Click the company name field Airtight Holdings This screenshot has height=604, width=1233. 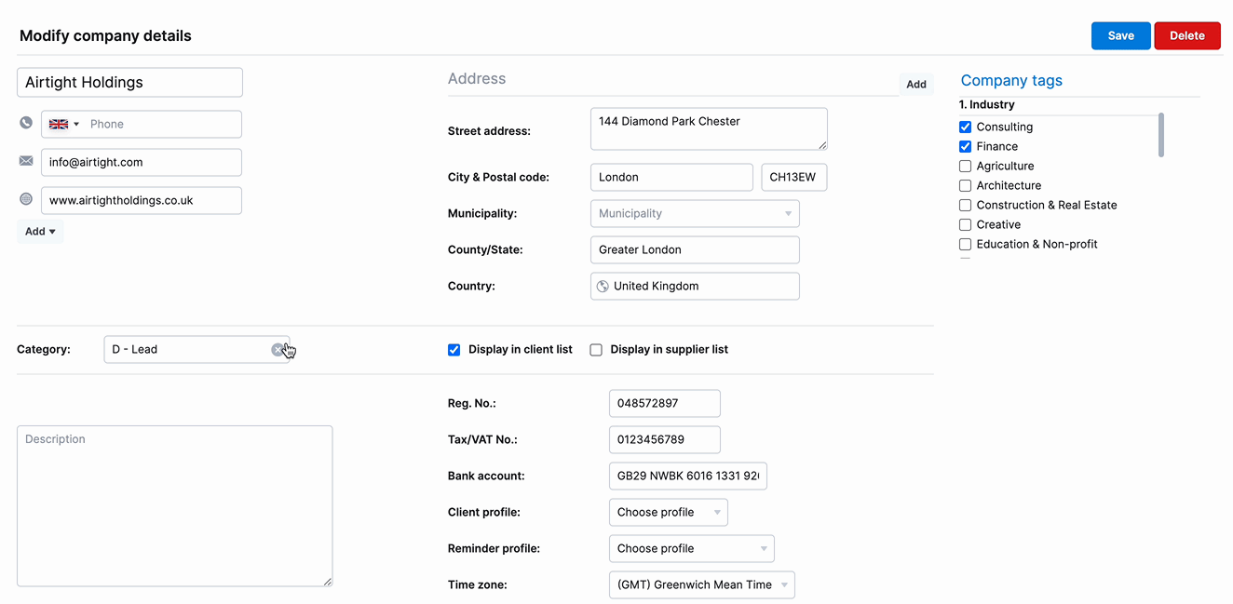tap(129, 82)
